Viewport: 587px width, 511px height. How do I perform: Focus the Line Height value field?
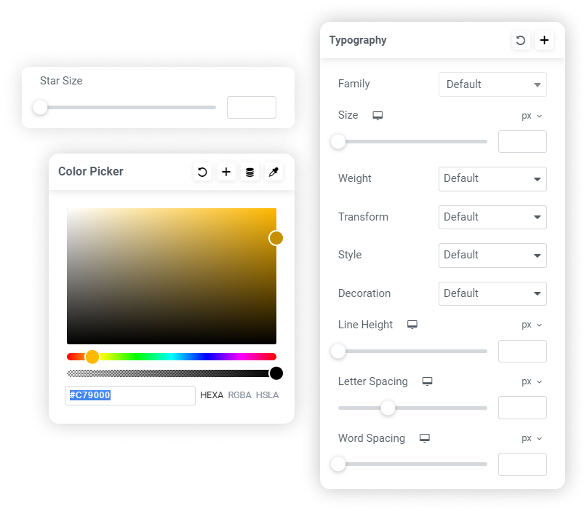(522, 352)
